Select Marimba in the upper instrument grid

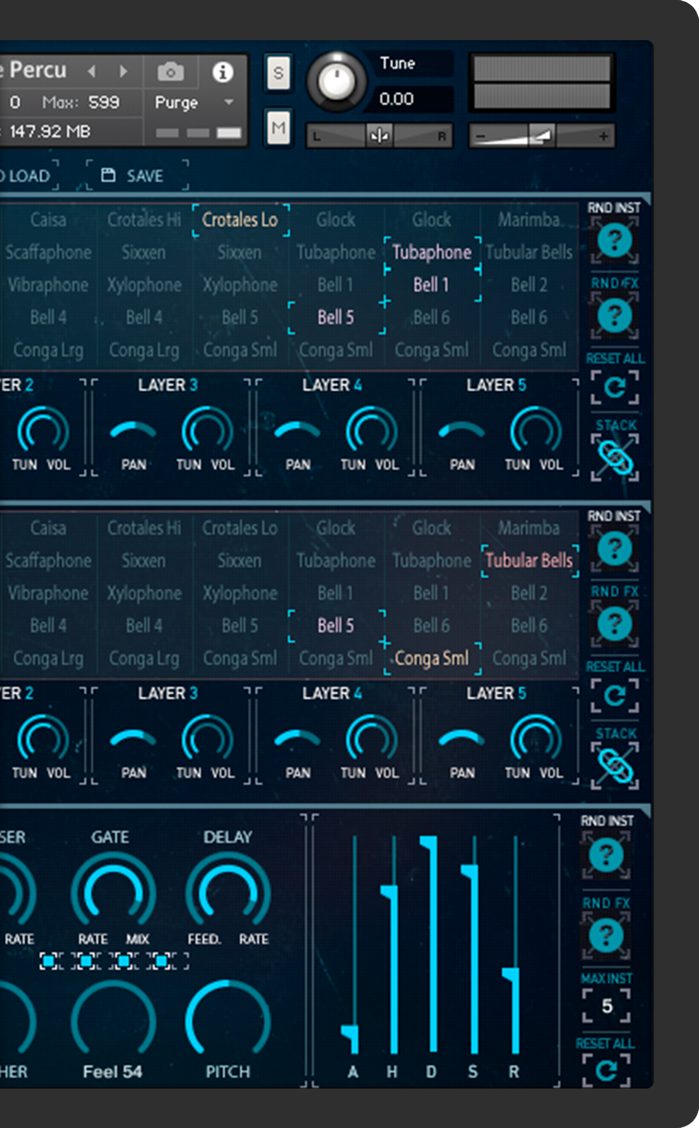[x=529, y=220]
